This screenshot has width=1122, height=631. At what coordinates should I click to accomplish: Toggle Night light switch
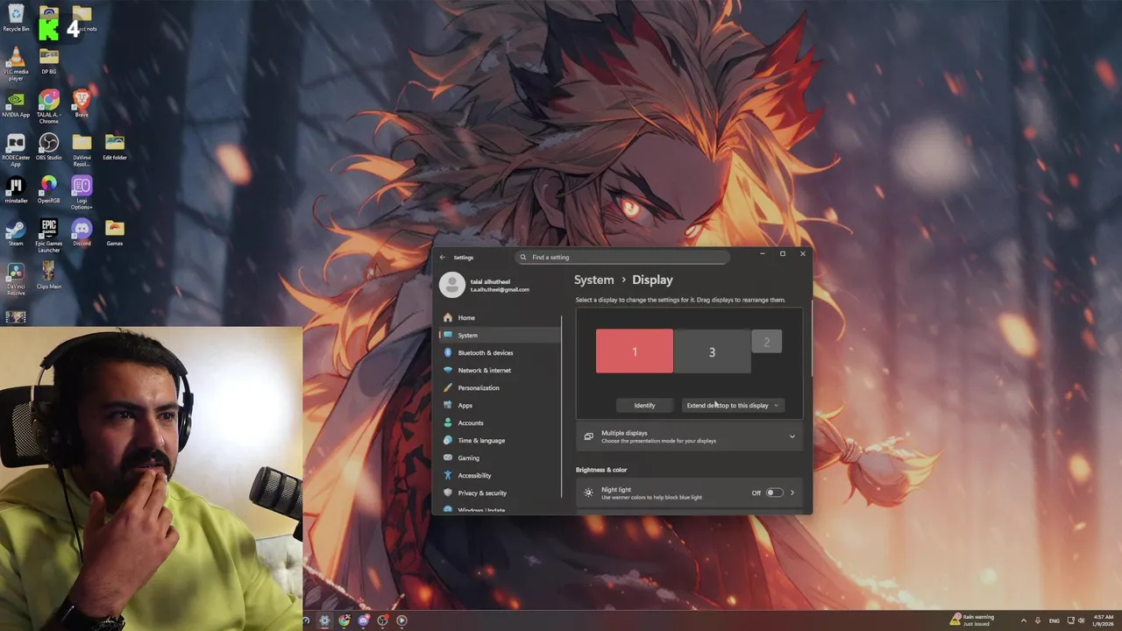tap(775, 493)
